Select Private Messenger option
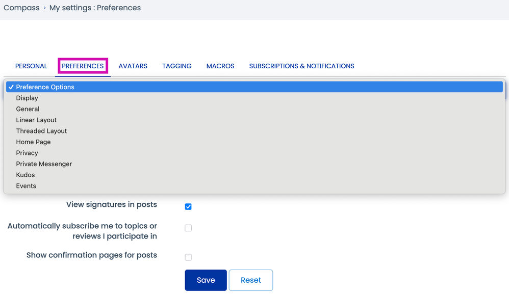Screen dimensions: 509x295 click(44, 164)
